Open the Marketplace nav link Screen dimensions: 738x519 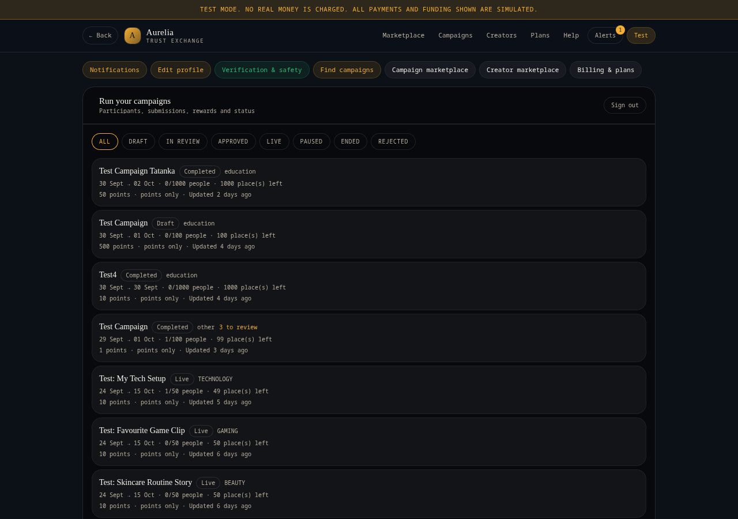click(404, 36)
